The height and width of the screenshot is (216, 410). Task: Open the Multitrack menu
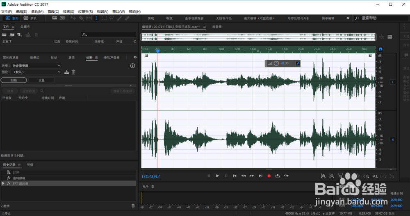click(37, 11)
